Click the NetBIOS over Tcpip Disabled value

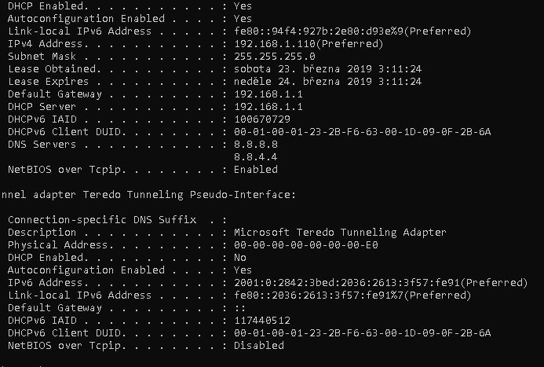(259, 346)
